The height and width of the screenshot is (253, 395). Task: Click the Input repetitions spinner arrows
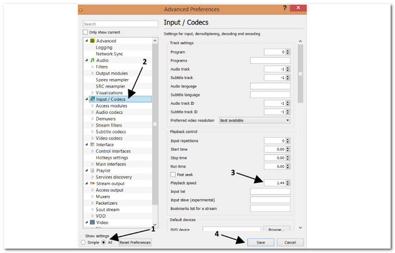tap(288, 140)
